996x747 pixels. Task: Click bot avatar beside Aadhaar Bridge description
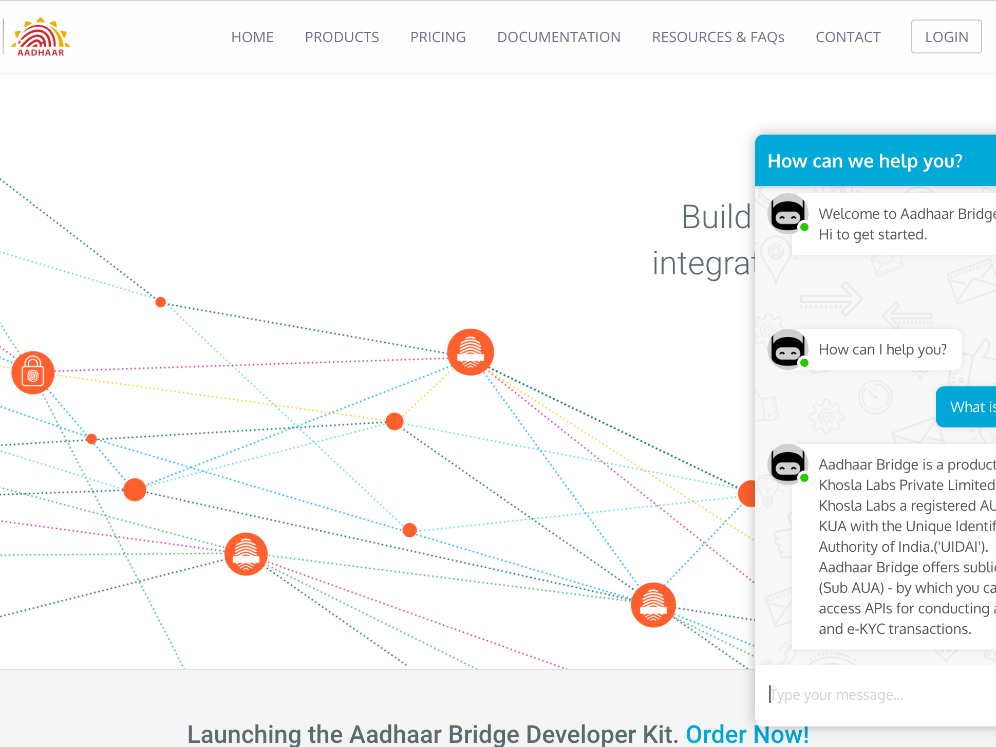pos(788,464)
